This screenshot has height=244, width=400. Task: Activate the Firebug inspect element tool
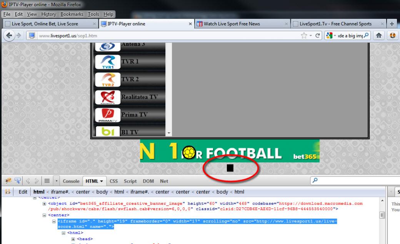17,181
